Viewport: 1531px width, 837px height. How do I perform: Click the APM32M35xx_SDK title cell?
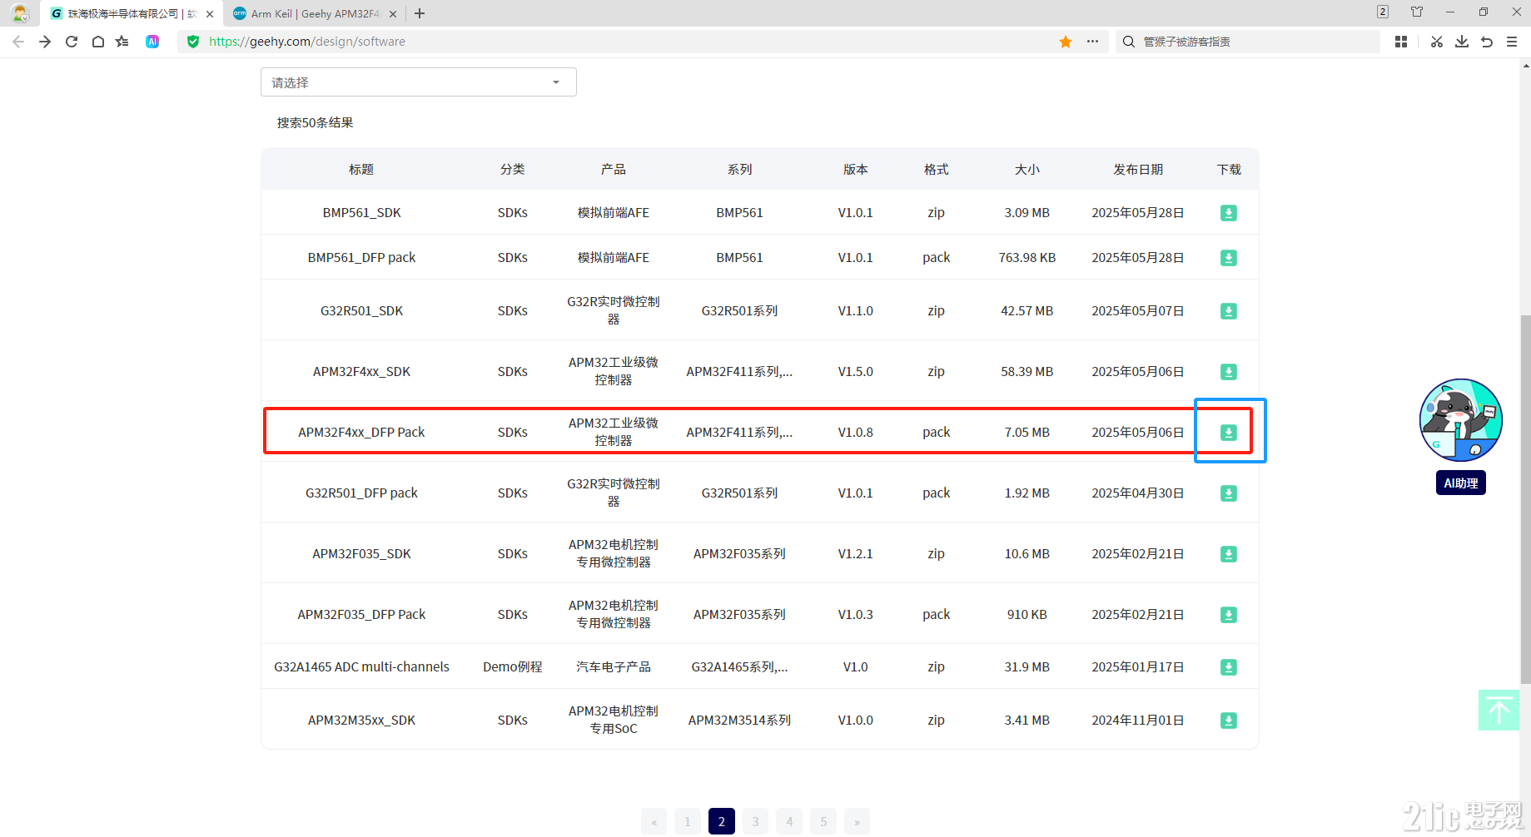[x=361, y=720]
